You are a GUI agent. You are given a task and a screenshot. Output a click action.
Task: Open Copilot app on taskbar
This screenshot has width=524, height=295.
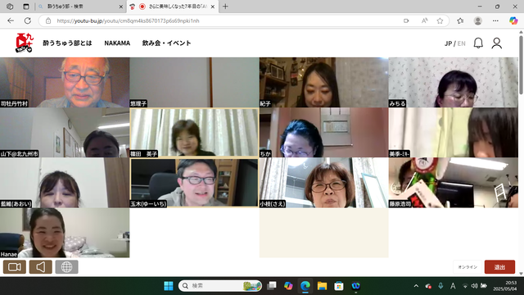pos(288,286)
